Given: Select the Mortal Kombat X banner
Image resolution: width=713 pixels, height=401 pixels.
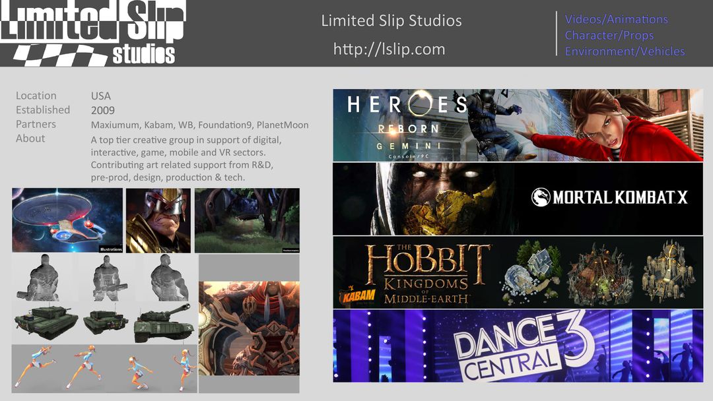Looking at the screenshot, I should click(518, 199).
